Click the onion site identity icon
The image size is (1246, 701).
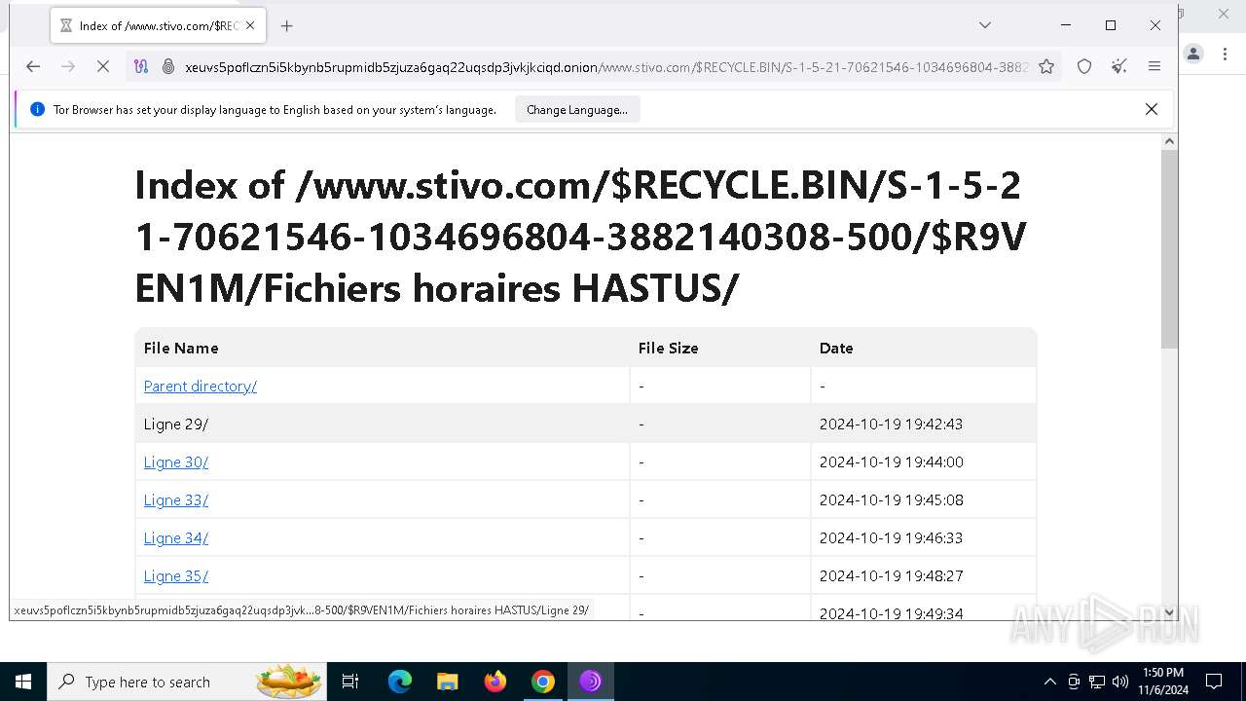[x=167, y=66]
